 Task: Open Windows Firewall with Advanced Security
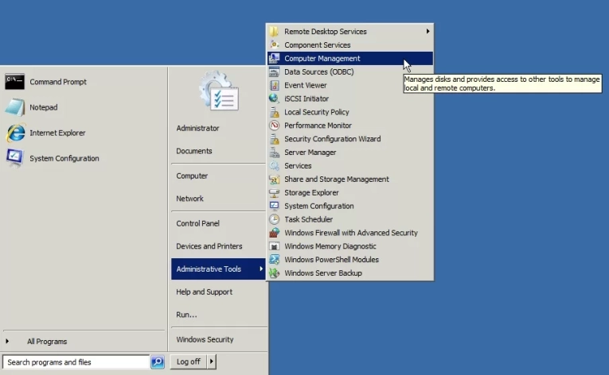(350, 233)
